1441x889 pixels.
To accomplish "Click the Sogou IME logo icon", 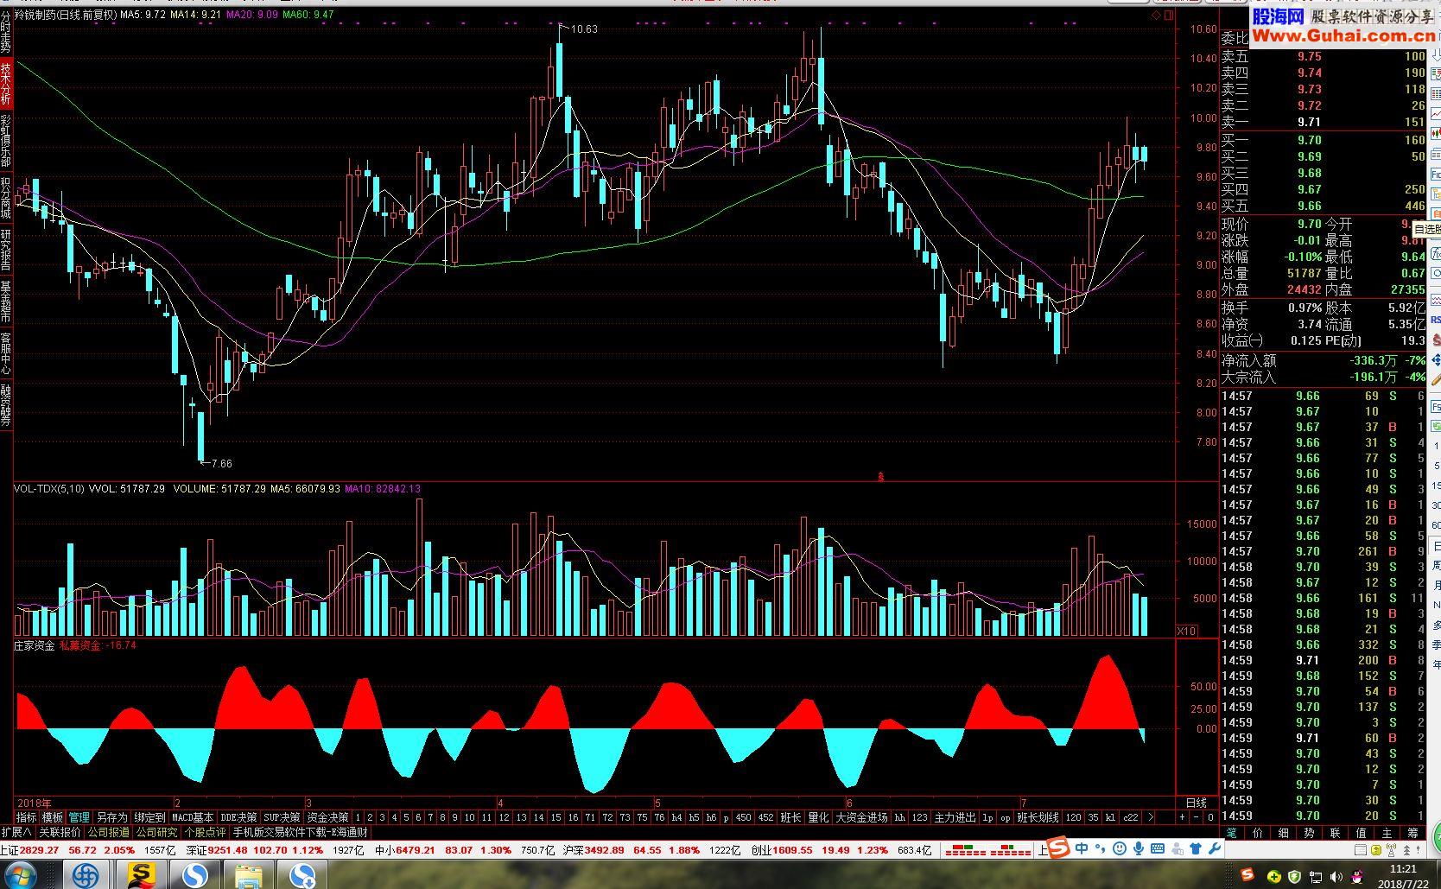I will (x=1059, y=847).
